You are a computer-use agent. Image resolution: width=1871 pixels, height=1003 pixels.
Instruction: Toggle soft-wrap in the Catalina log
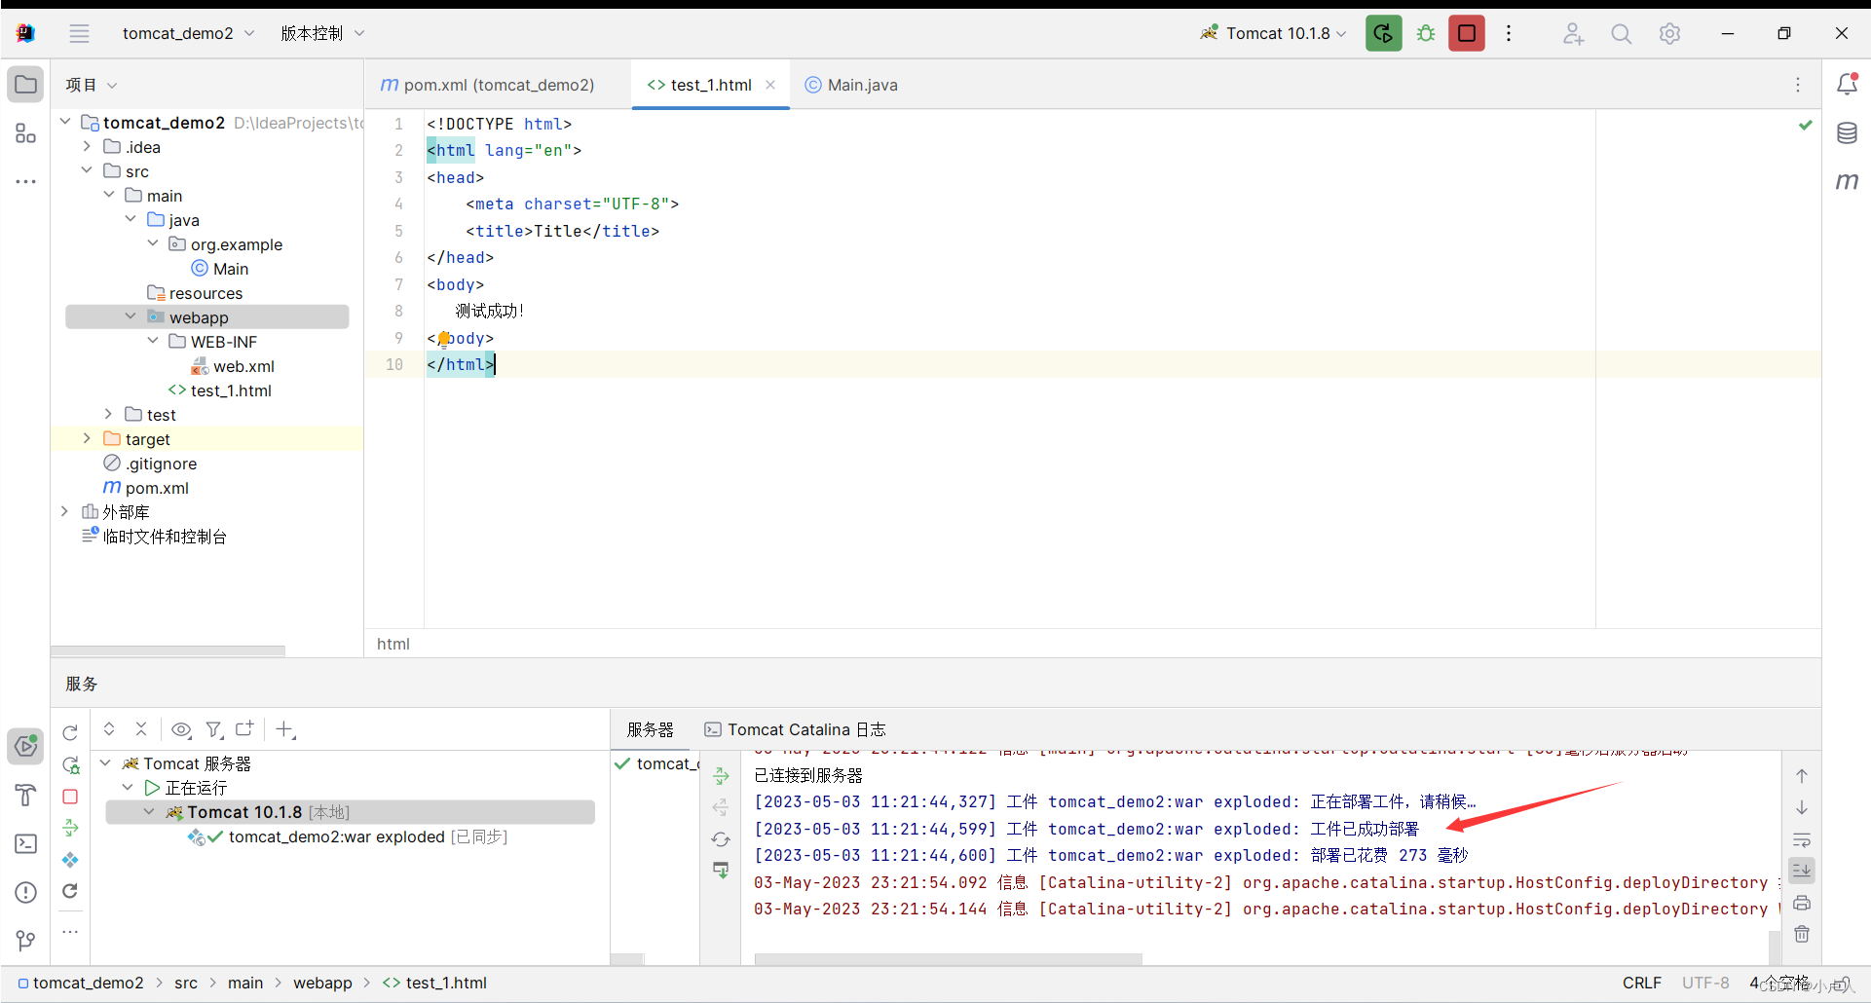tap(1802, 840)
